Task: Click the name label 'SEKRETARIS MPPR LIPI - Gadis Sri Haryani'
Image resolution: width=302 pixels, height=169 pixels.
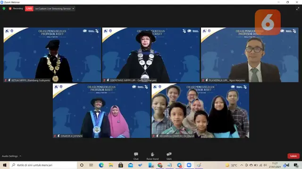Action: tap(133, 80)
